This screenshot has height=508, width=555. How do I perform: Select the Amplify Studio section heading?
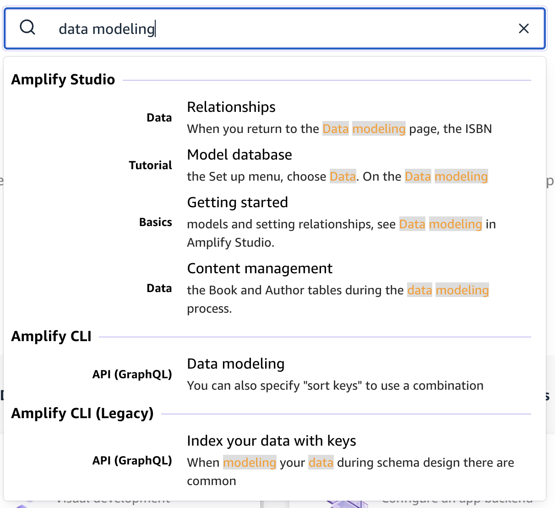click(x=63, y=79)
